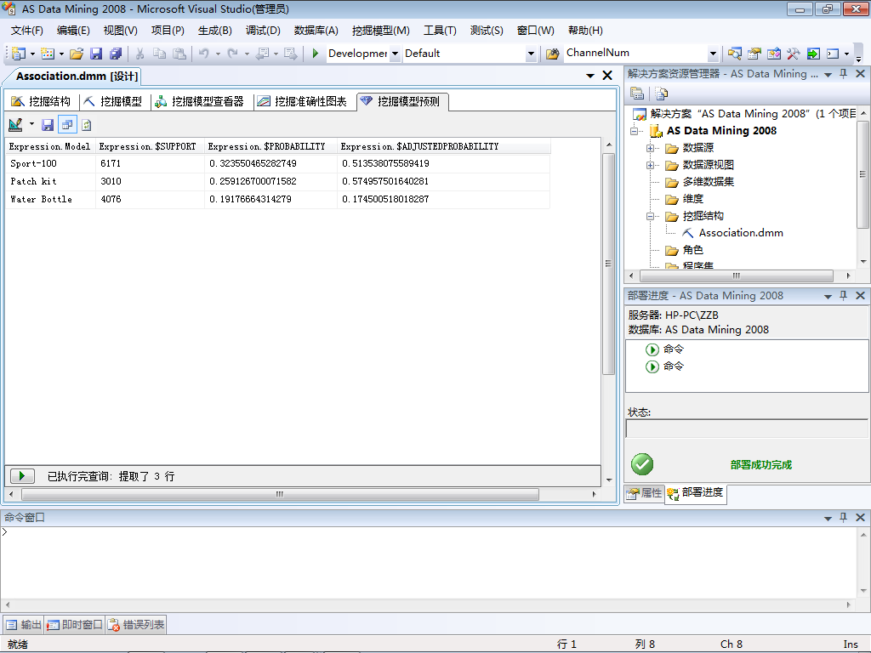
Task: Click the Add New Item toolbar icon
Action: [x=48, y=54]
